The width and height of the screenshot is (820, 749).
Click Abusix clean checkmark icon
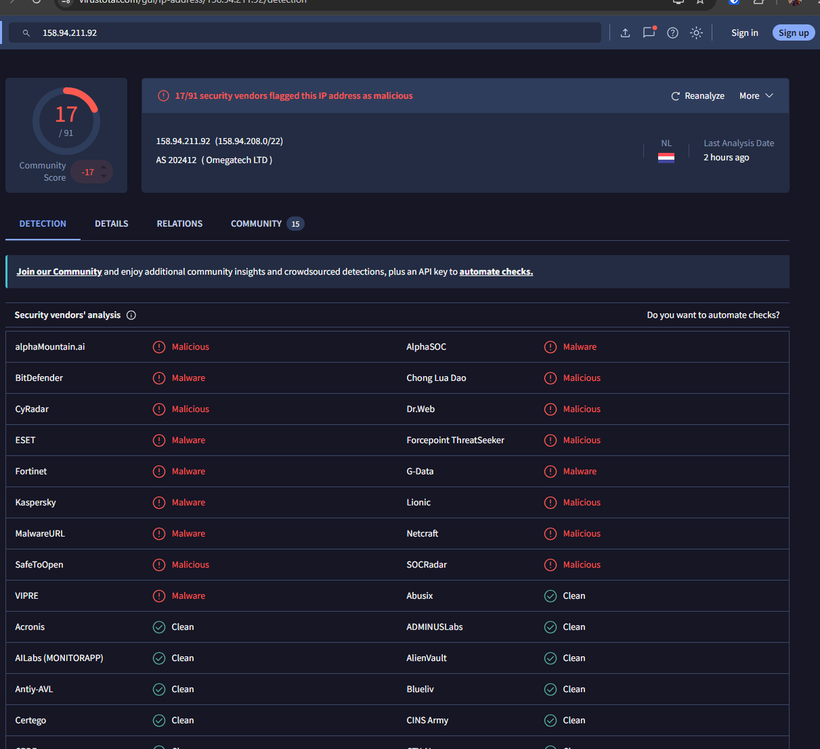point(550,596)
